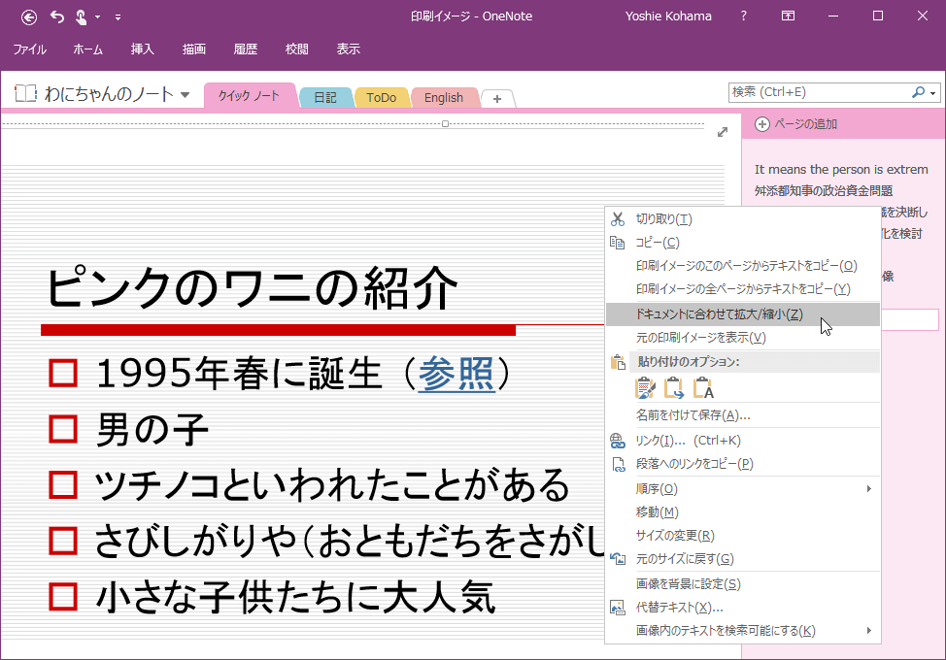The image size is (946, 660).
Task: Open the ファイル menu
Action: pyautogui.click(x=29, y=49)
